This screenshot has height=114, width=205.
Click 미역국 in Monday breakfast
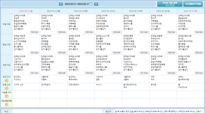(44, 18)
